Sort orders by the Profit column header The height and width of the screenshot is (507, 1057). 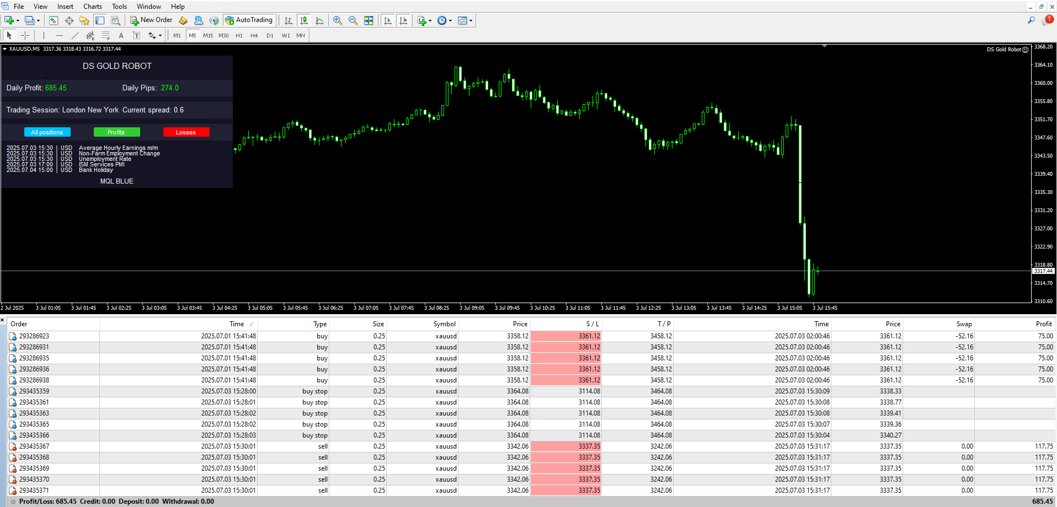[x=1043, y=323]
